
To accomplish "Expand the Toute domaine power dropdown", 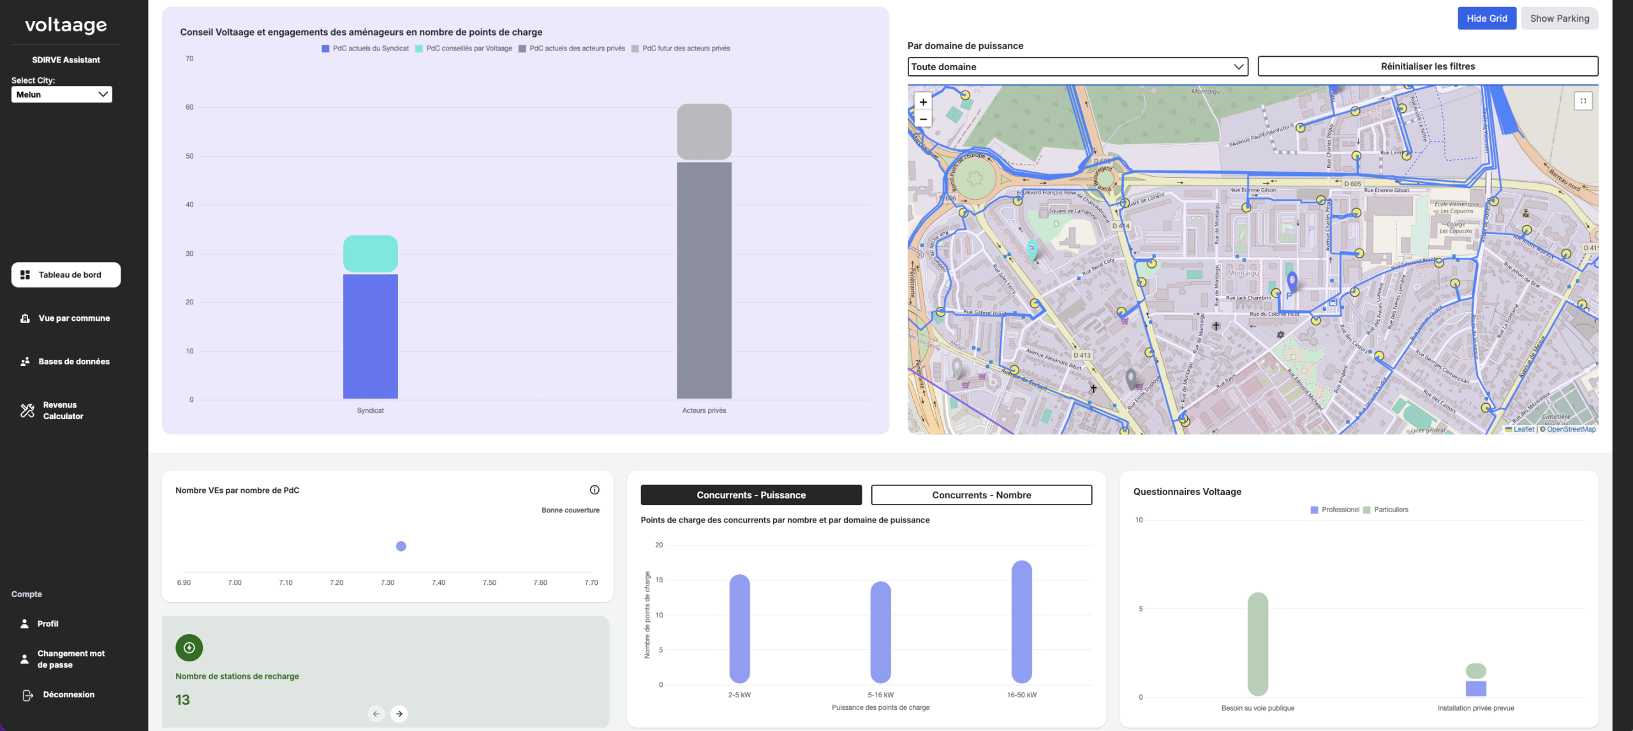I will (x=1077, y=67).
